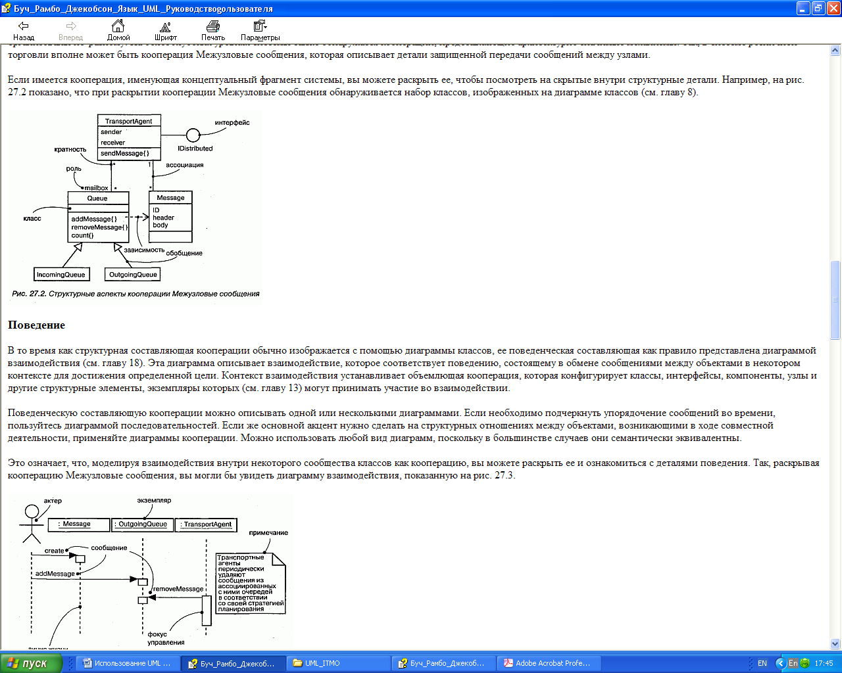Image resolution: width=842 pixels, height=673 pixels.
Task: Click the actor stick figure
Action: [x=30, y=523]
